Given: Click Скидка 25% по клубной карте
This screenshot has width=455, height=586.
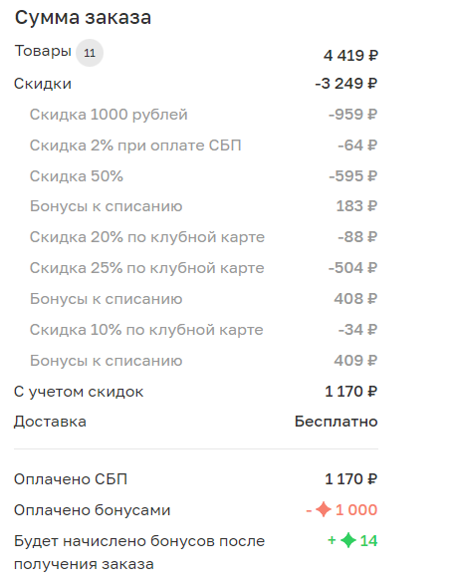Looking at the screenshot, I should coord(146,268).
